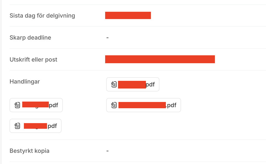Click the filename text on the top PDF chip
This screenshot has width=266, height=164.
(x=151, y=84)
